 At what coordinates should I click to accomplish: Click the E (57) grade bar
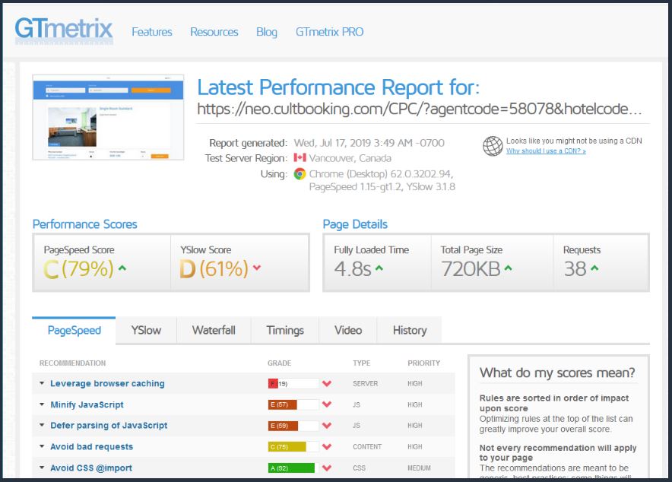tap(293, 404)
